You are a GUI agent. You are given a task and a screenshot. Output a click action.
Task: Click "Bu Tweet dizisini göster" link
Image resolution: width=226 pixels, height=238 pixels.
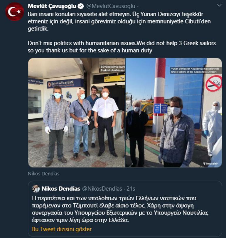click(x=62, y=229)
